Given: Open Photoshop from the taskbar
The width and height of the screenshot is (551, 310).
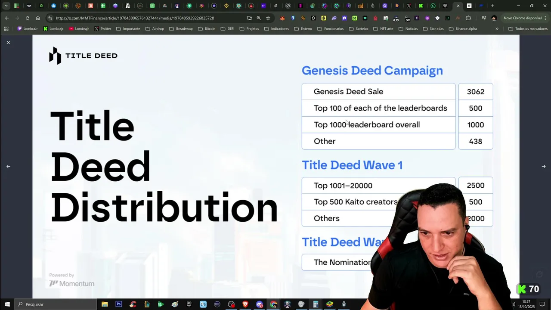Looking at the screenshot, I should point(118,304).
